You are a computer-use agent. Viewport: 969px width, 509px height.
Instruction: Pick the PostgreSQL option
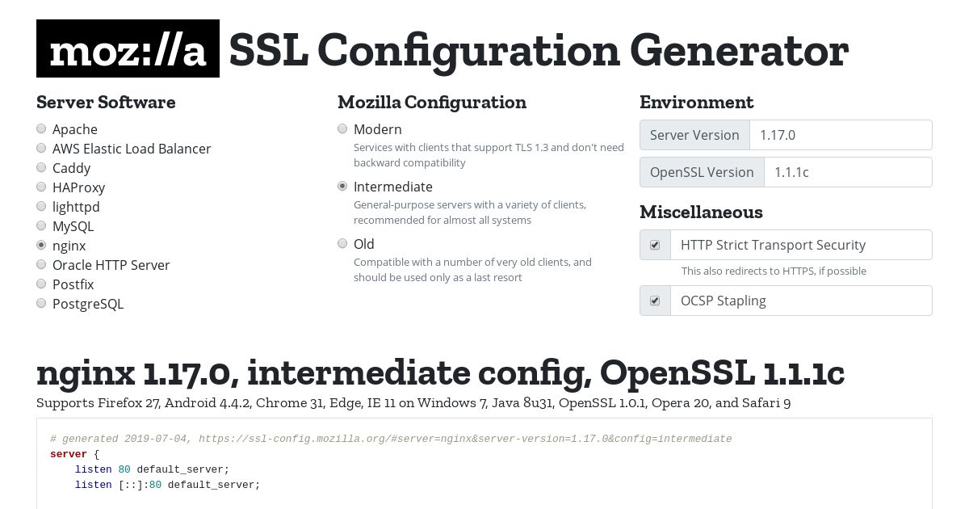coord(41,303)
